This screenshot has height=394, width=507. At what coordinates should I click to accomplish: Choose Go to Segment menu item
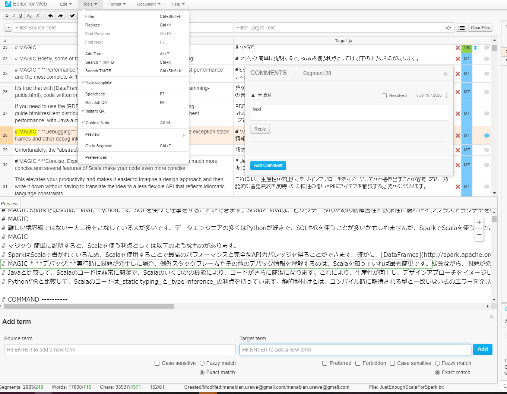133,146
